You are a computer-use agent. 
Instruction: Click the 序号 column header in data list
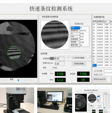[95, 21]
